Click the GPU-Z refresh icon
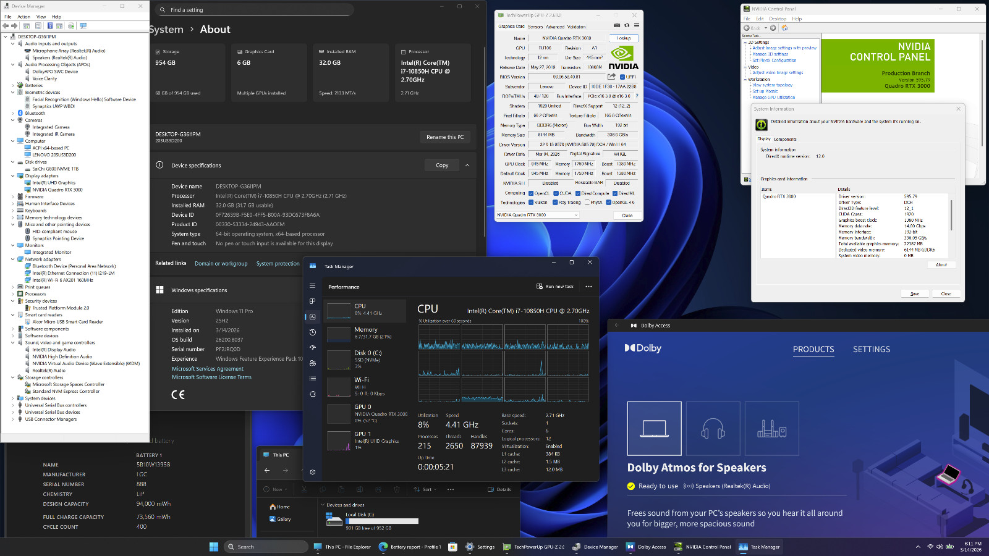 (626, 26)
